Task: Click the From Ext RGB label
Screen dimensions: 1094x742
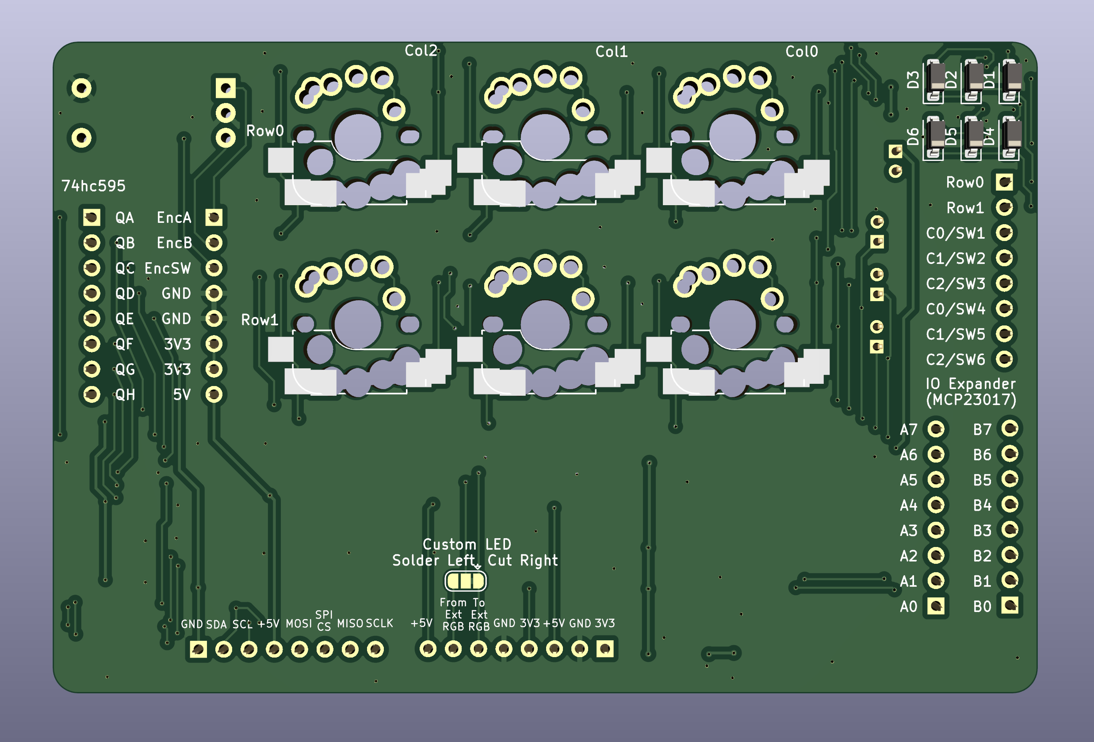Action: click(453, 614)
